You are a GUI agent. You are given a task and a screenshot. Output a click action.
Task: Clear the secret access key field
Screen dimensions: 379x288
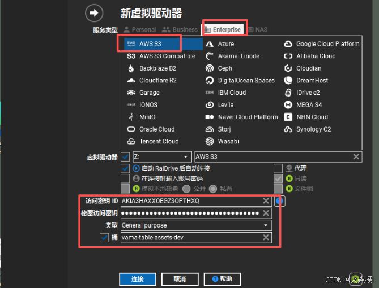point(266,213)
